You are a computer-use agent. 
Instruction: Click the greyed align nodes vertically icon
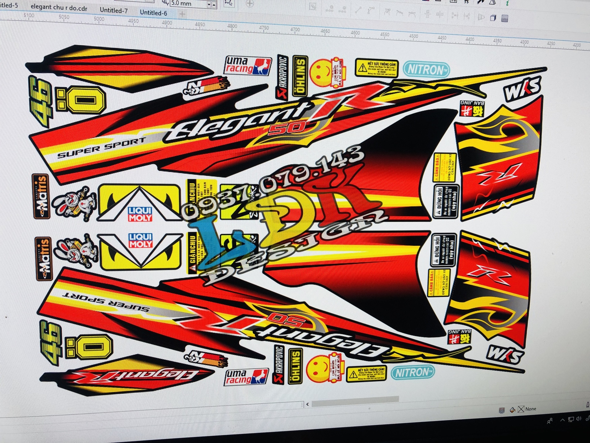427,14
